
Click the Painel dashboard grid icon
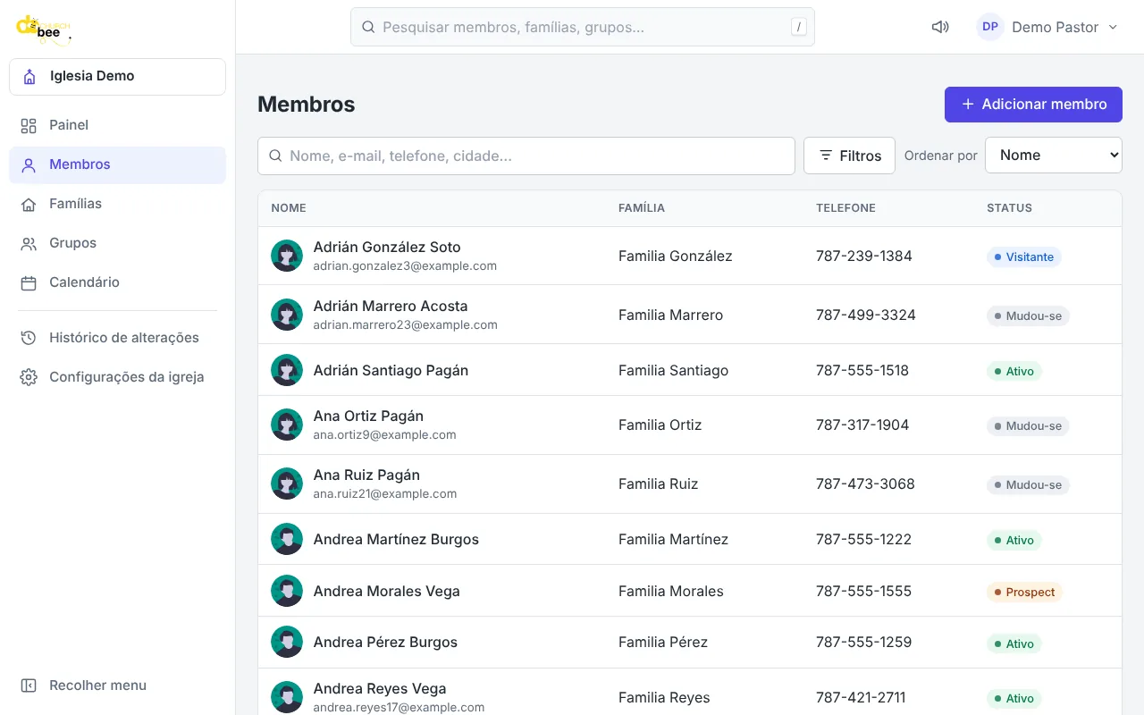click(29, 125)
